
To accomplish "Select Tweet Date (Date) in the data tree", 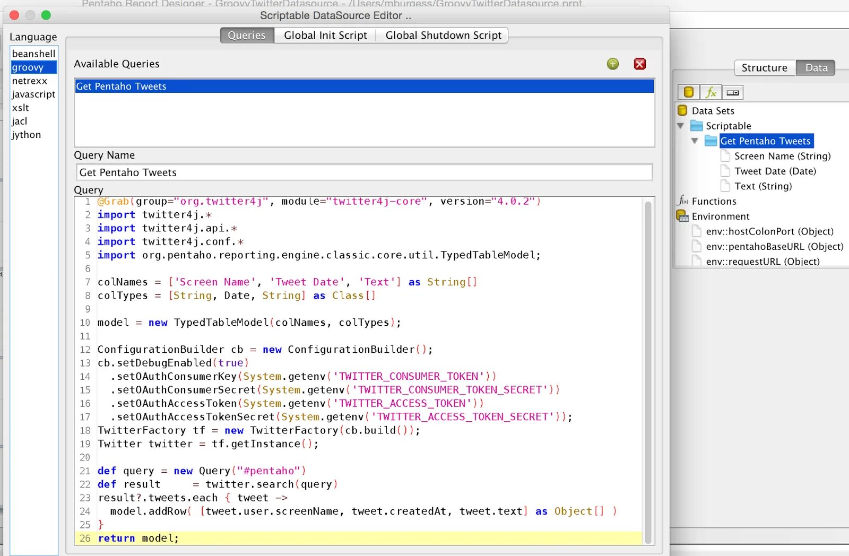I will [x=775, y=171].
